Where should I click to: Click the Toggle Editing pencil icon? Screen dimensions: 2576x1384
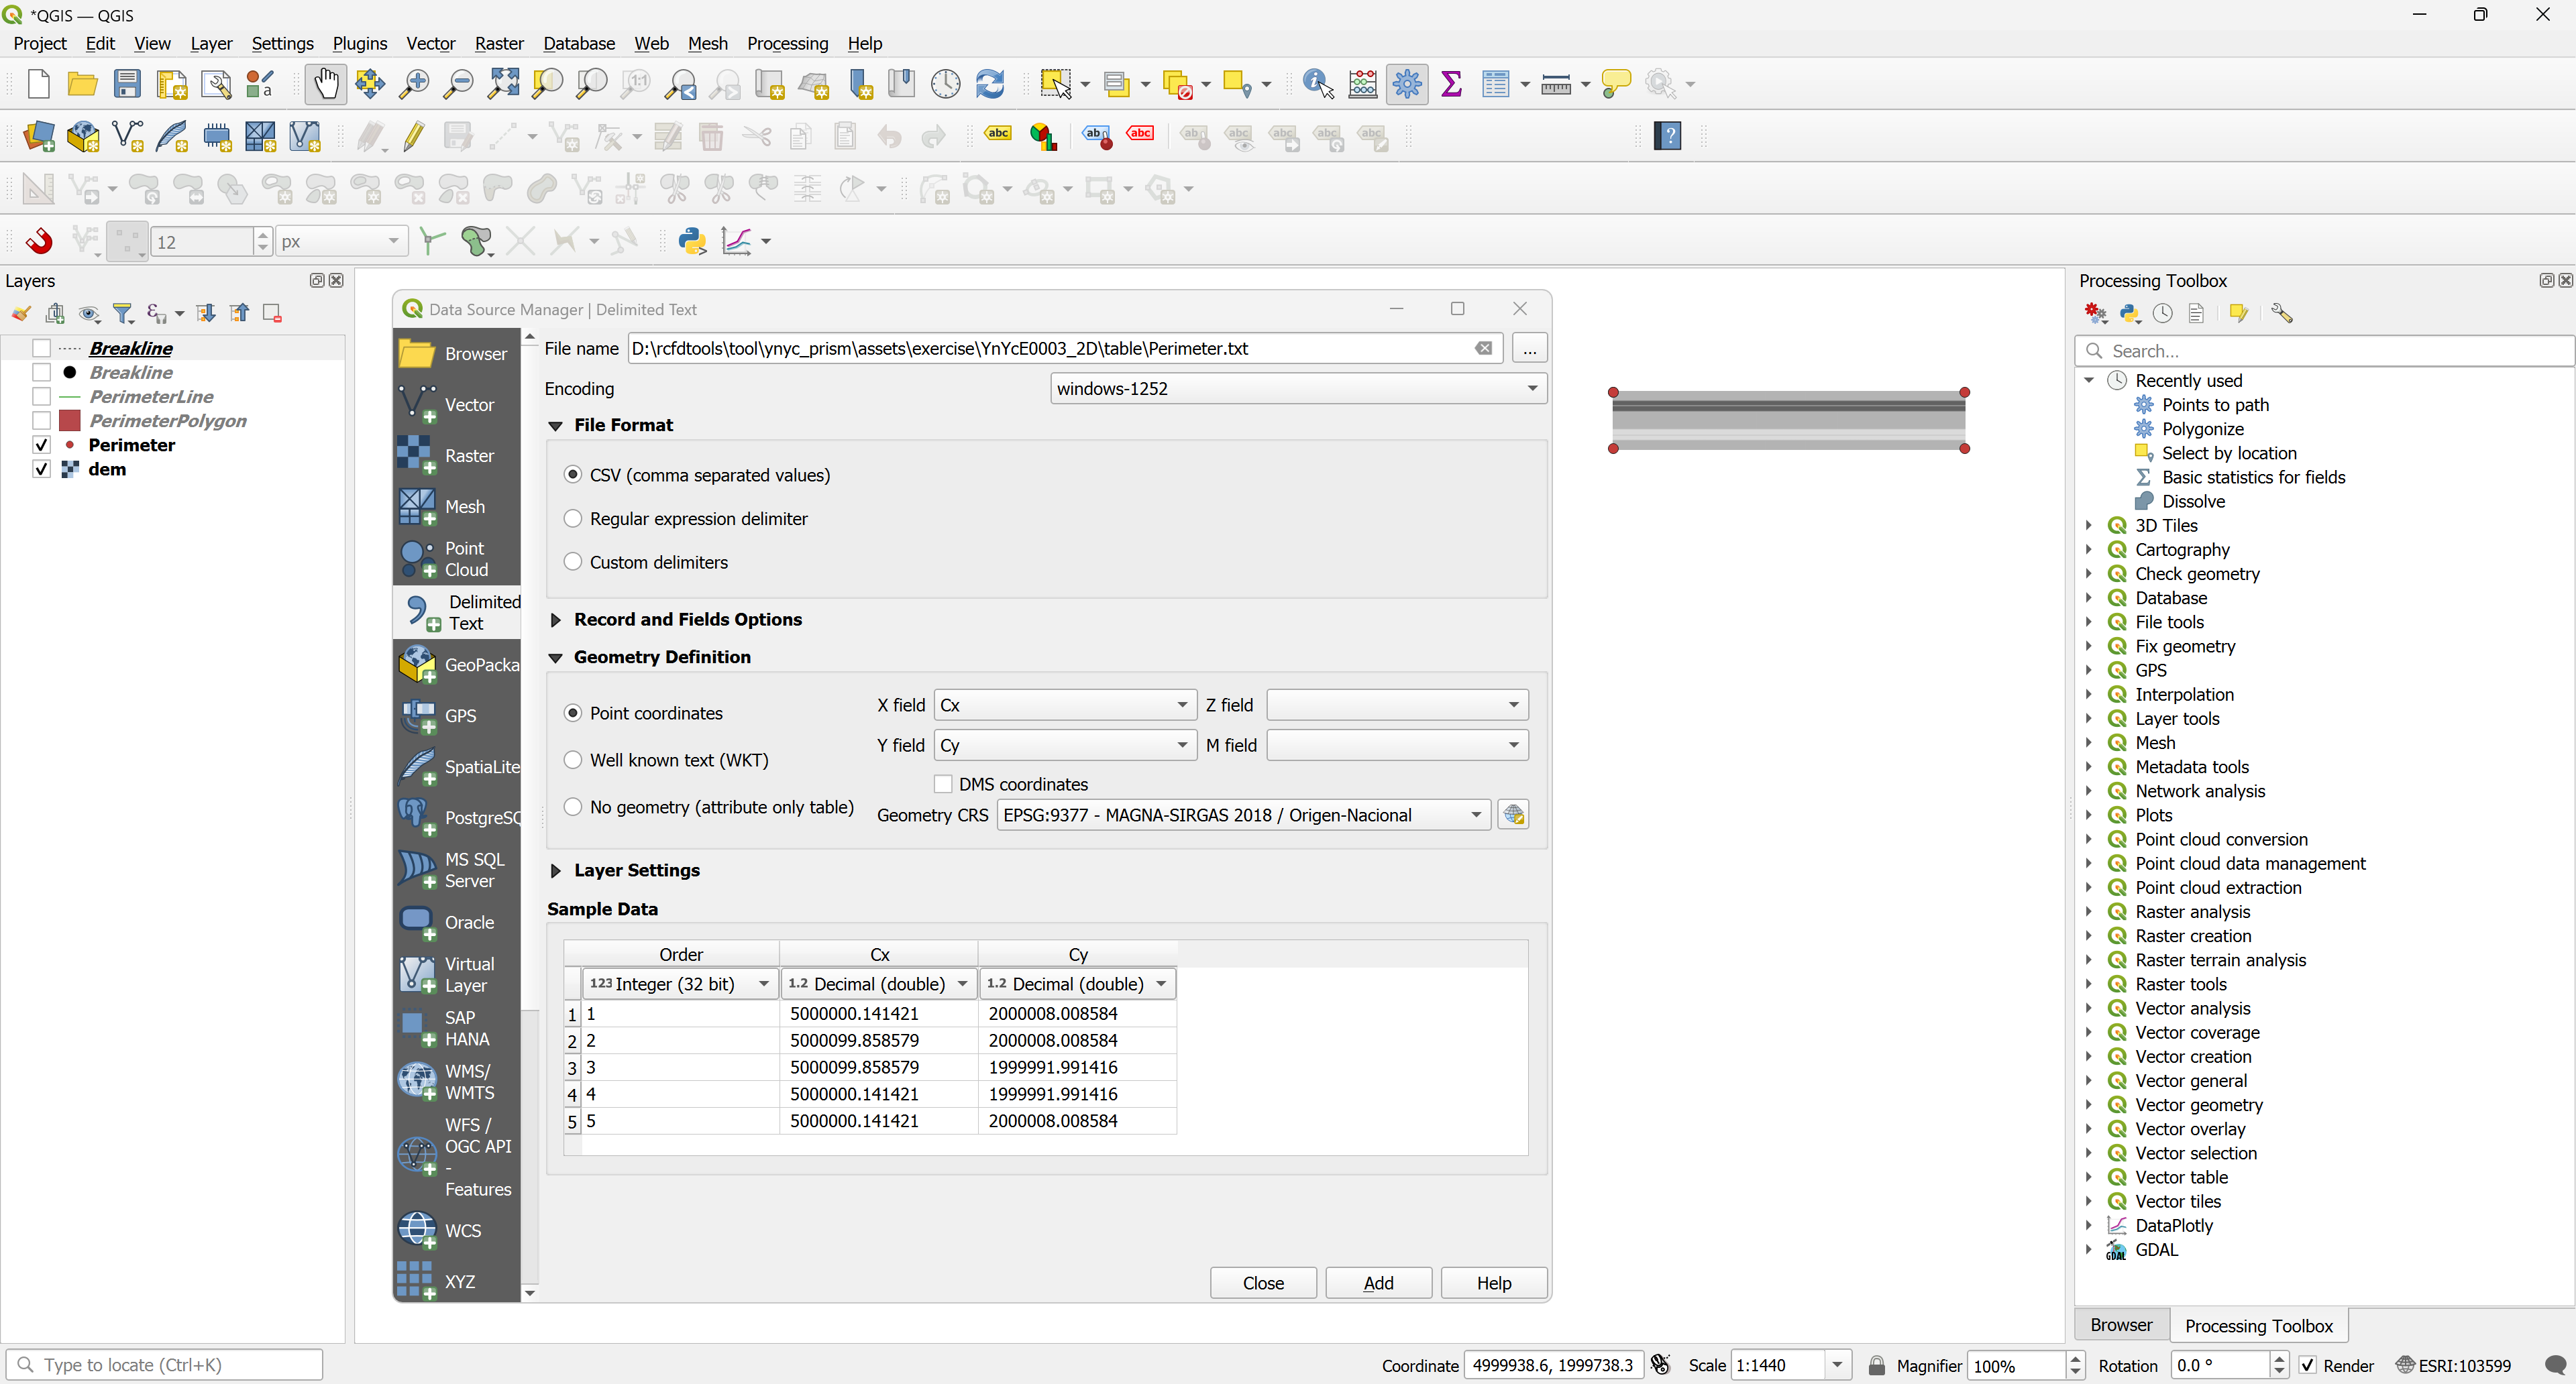click(413, 136)
